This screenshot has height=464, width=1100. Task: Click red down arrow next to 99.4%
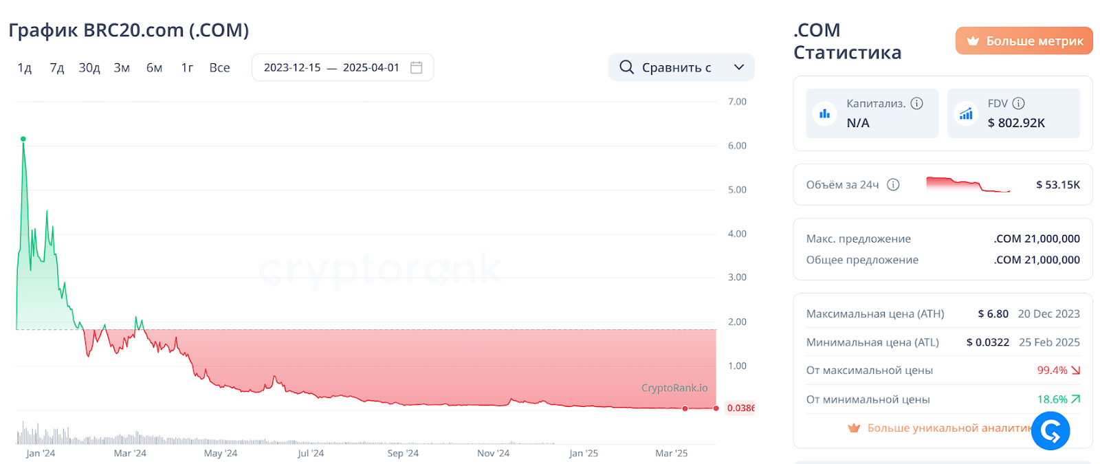[1076, 370]
